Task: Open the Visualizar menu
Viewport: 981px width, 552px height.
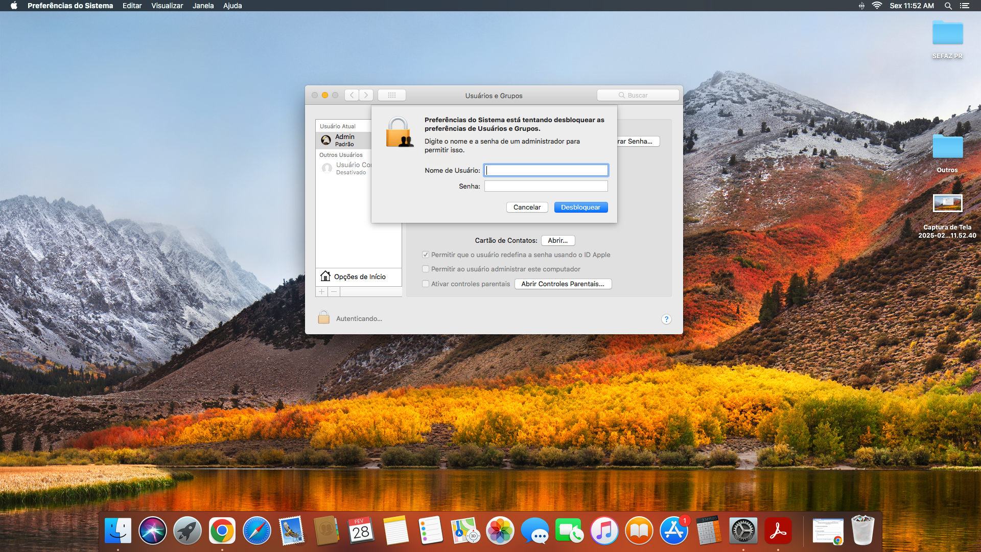Action: (x=167, y=6)
